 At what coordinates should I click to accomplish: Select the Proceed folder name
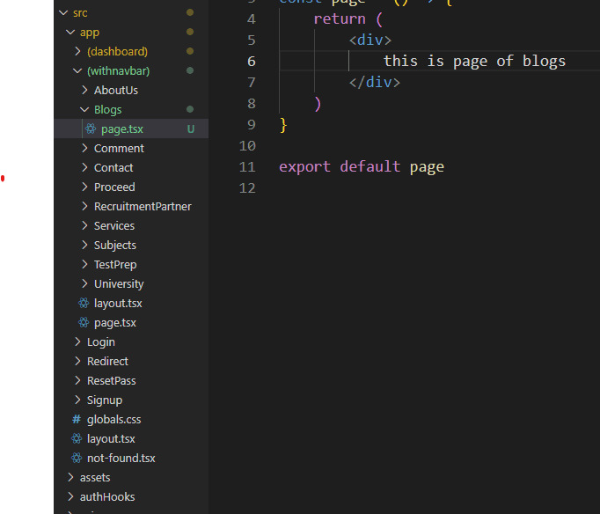pyautogui.click(x=114, y=187)
